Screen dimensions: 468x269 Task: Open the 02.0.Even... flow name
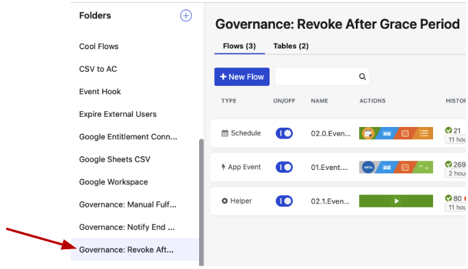click(x=330, y=133)
